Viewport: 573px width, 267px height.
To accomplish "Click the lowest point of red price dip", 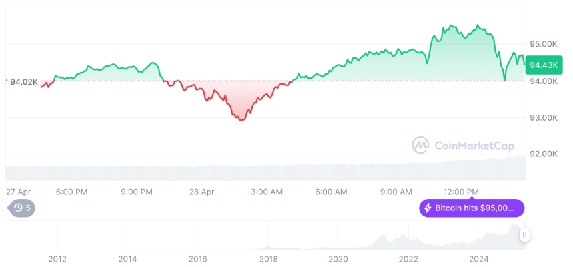I will click(241, 119).
